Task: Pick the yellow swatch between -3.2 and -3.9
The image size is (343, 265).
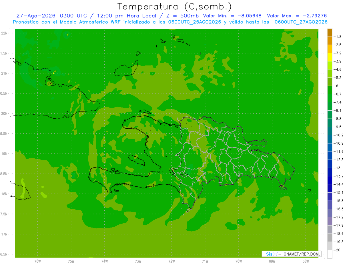Action: click(x=330, y=57)
